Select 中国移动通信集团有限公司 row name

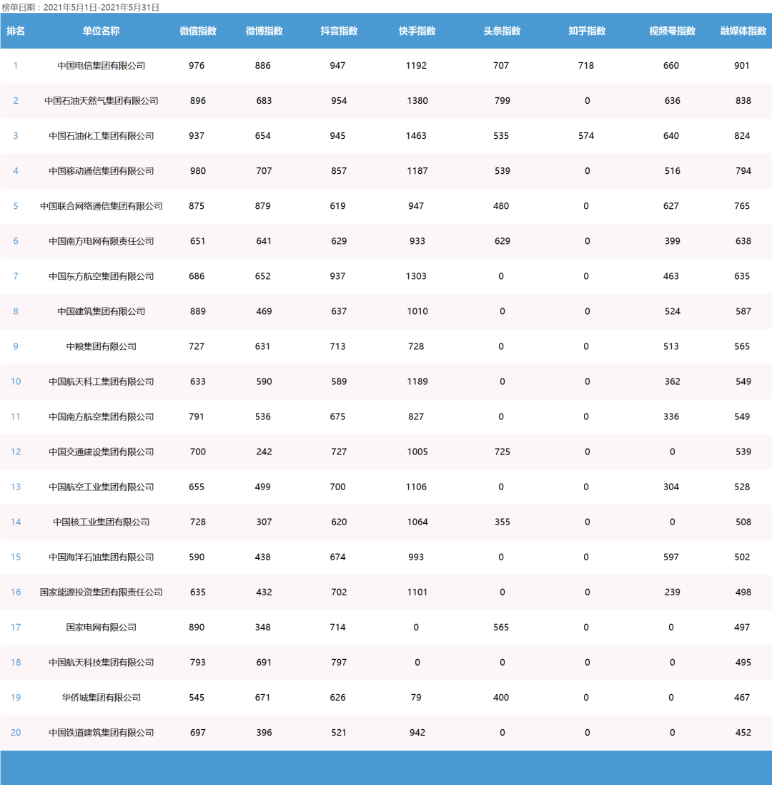[x=101, y=171]
